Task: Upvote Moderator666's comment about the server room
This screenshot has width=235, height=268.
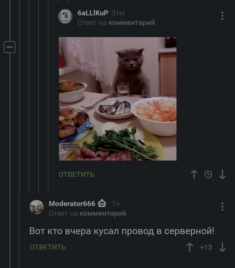Action: point(190,247)
